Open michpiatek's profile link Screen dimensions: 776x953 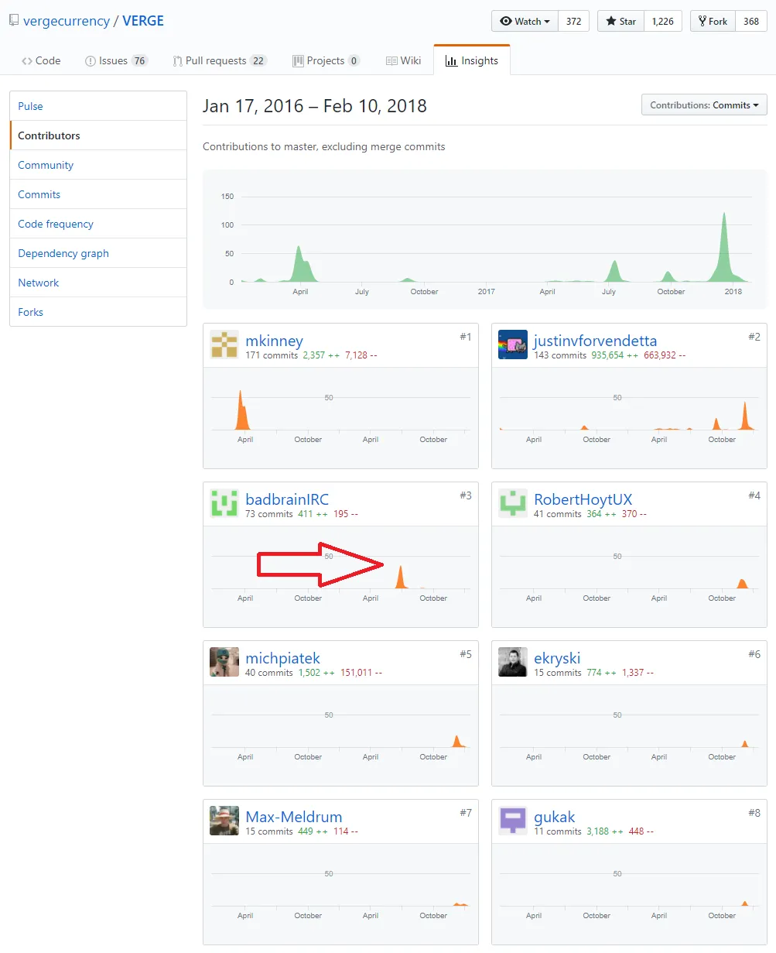pyautogui.click(x=282, y=658)
